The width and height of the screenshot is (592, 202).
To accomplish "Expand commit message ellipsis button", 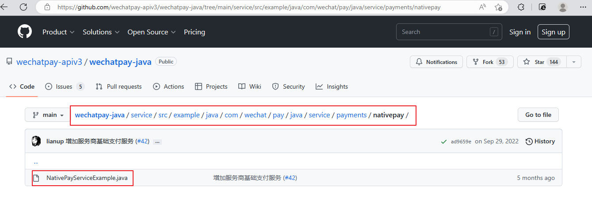I will 157,142.
